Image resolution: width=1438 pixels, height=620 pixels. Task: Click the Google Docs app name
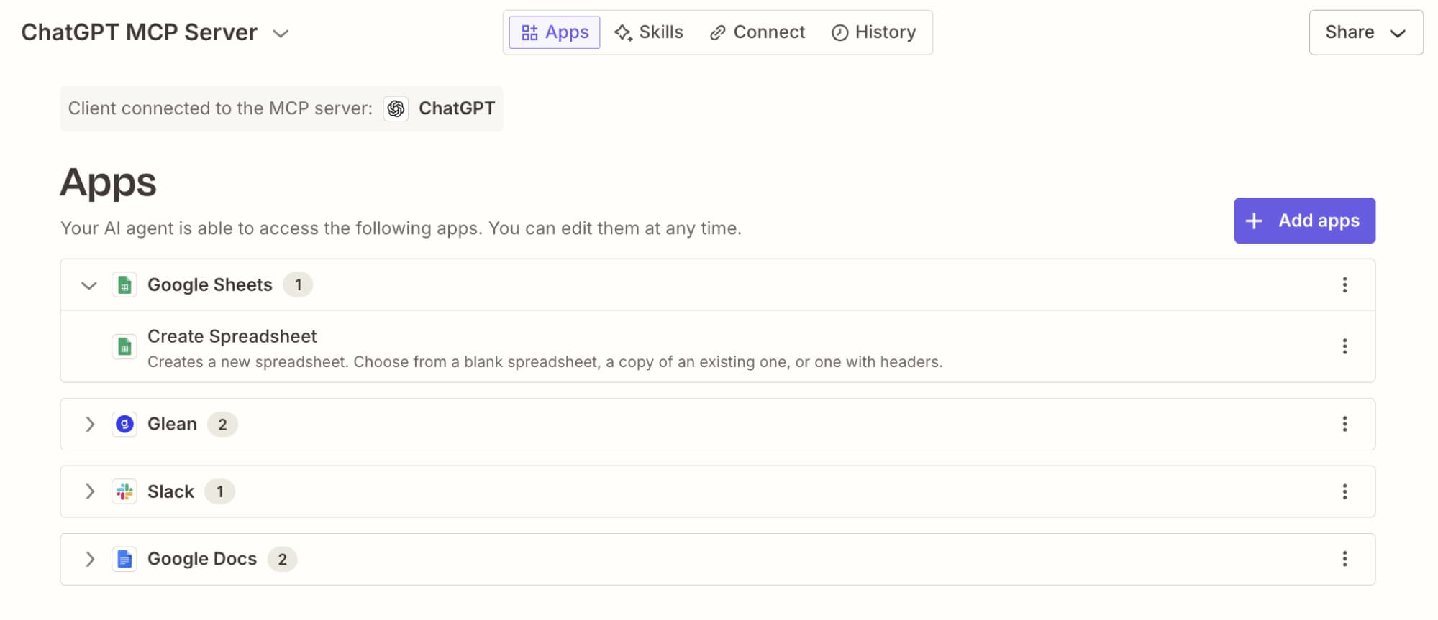202,560
